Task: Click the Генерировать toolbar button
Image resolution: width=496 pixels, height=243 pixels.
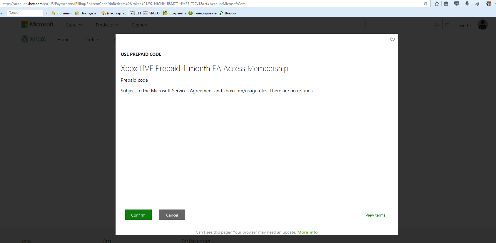Action: coord(203,13)
